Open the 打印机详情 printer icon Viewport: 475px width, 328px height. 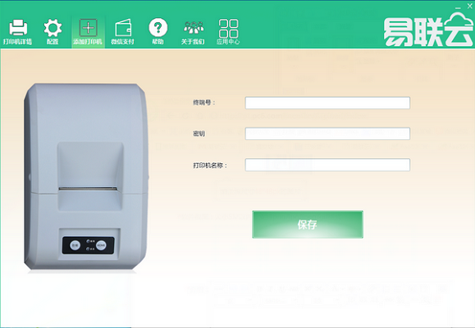(x=18, y=28)
